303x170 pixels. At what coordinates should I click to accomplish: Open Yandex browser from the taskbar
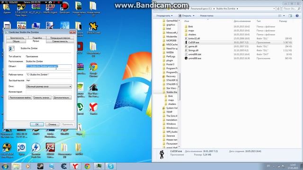pos(75,166)
